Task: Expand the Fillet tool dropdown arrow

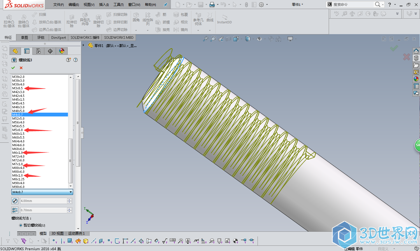Action: point(136,30)
